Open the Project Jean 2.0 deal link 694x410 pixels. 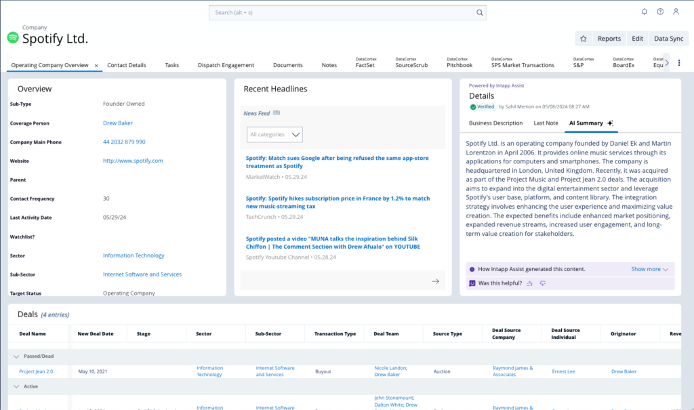click(x=36, y=371)
